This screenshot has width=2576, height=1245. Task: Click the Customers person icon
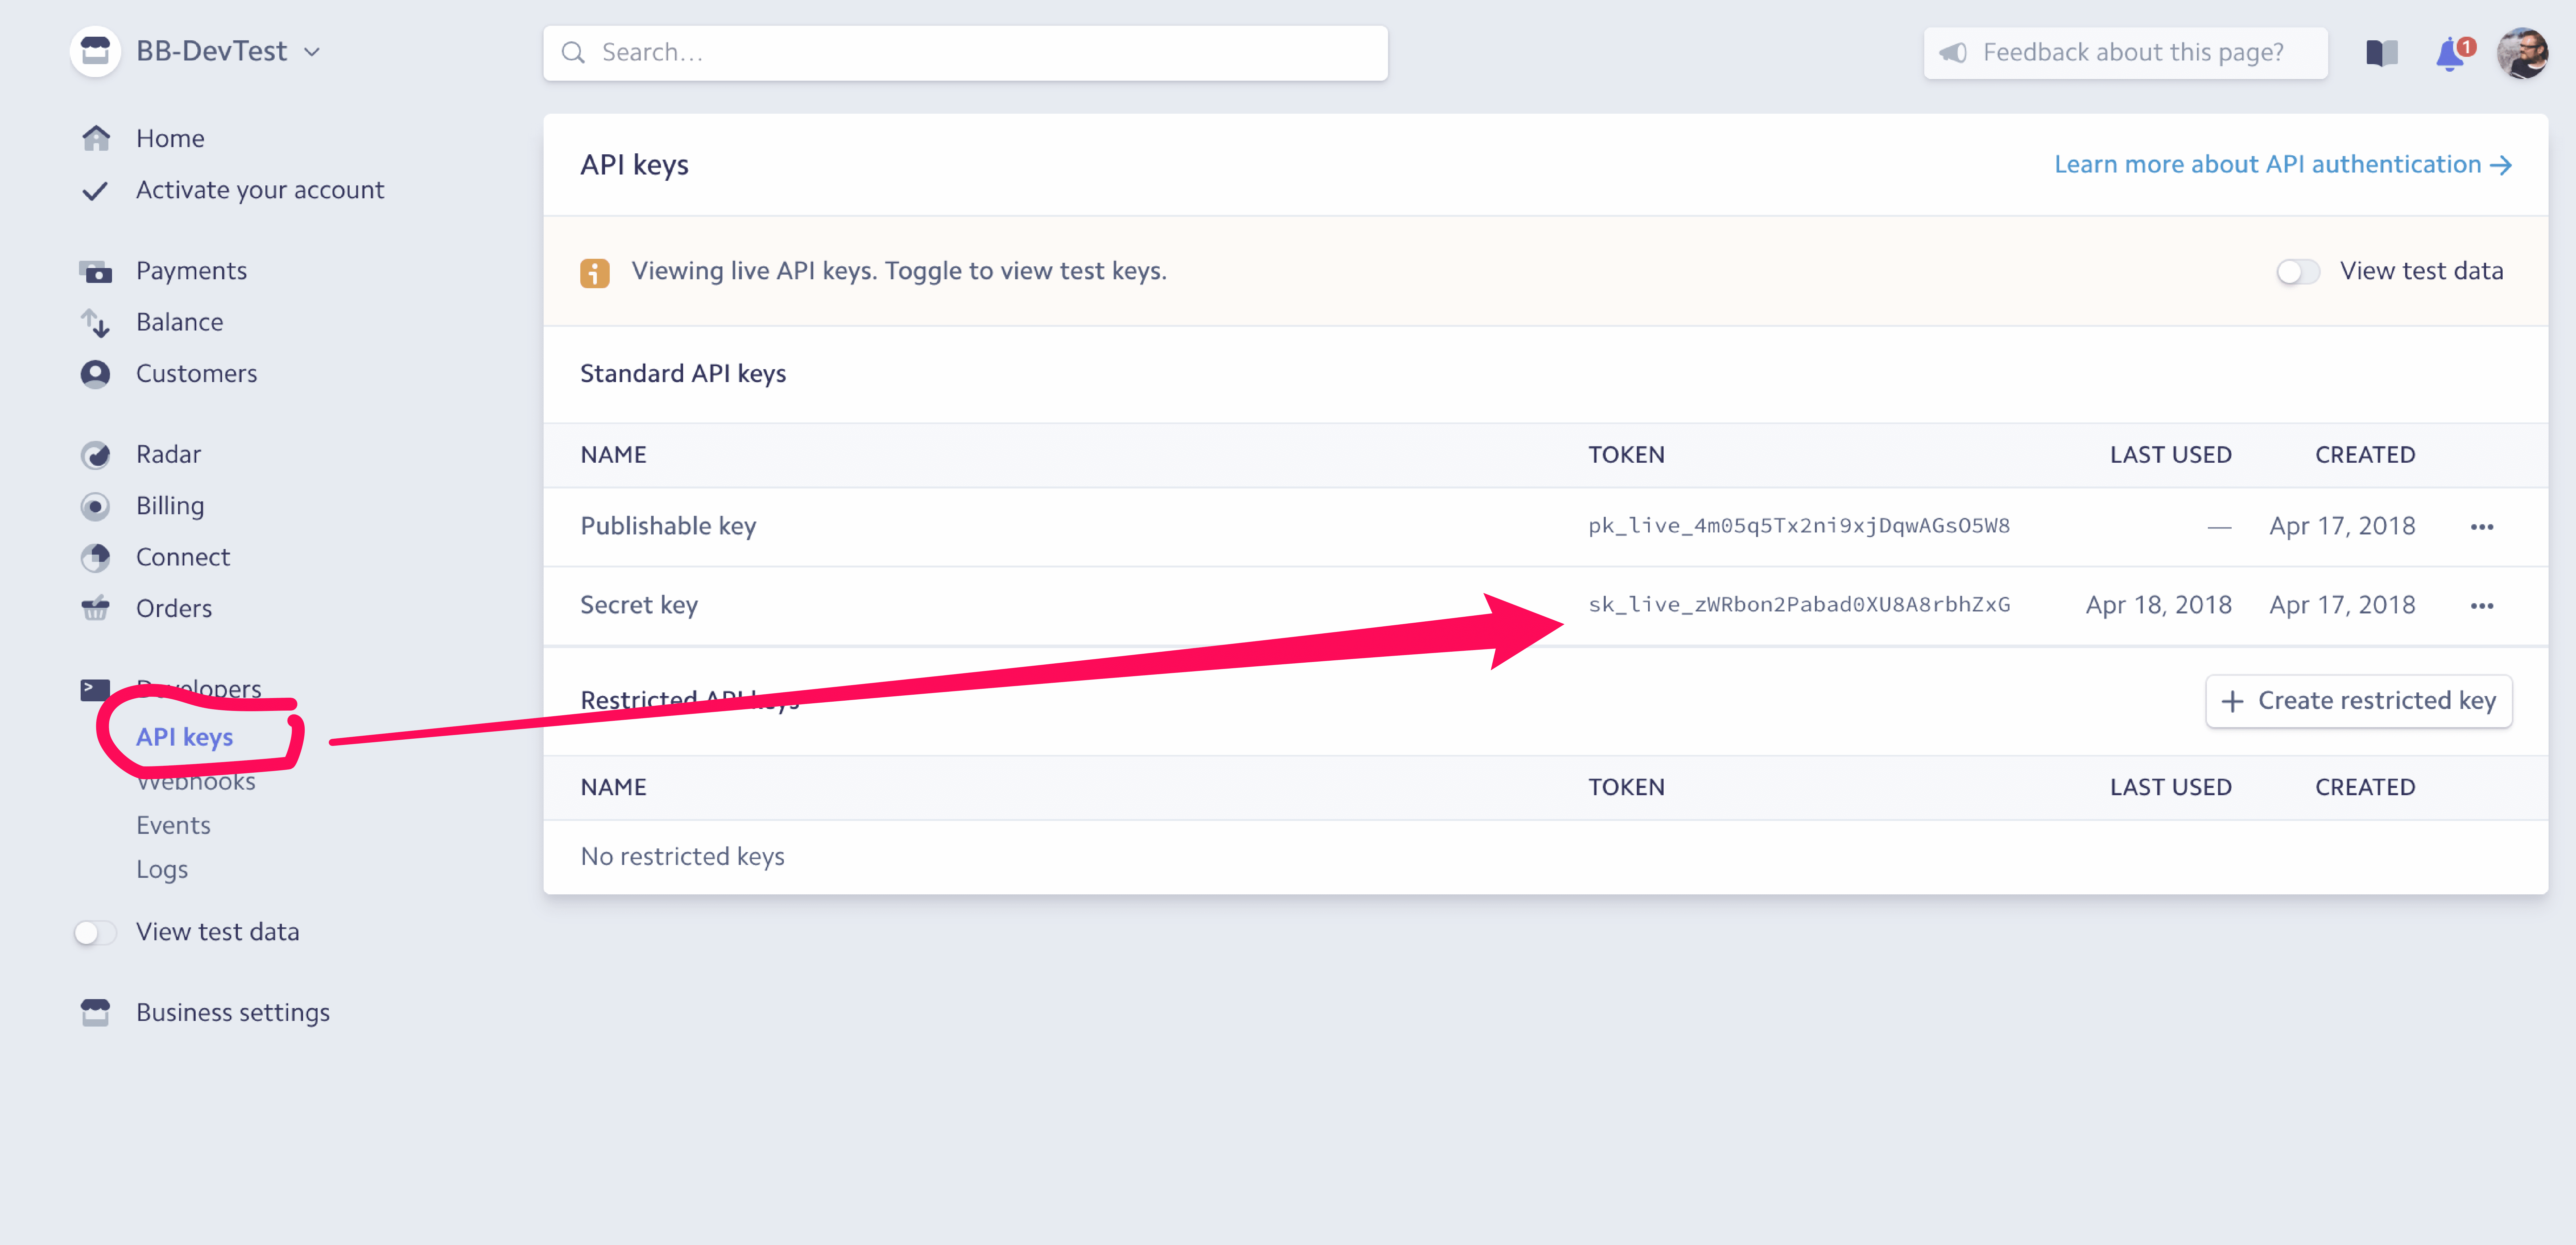pos(95,374)
